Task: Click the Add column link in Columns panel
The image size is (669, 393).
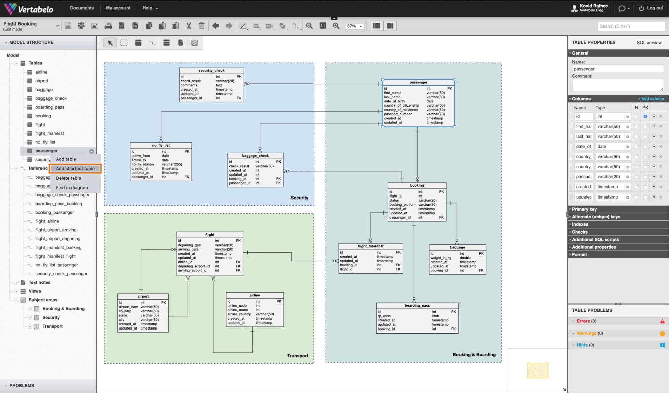Action: [x=652, y=98]
